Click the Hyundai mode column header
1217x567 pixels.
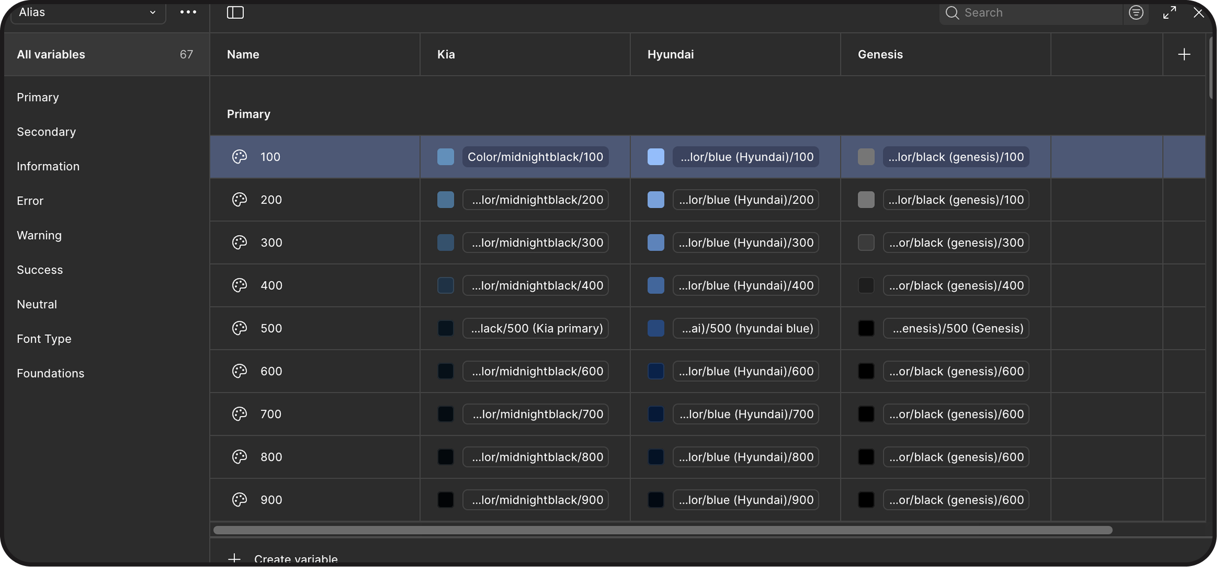[735, 54]
